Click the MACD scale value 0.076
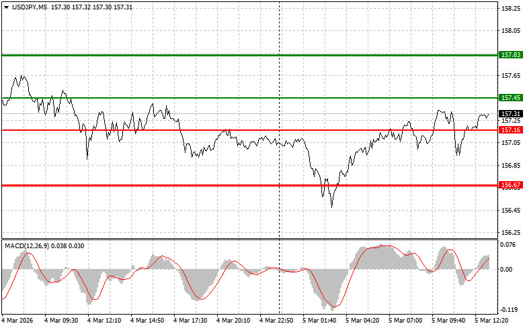The height and width of the screenshot is (328, 525). point(508,245)
